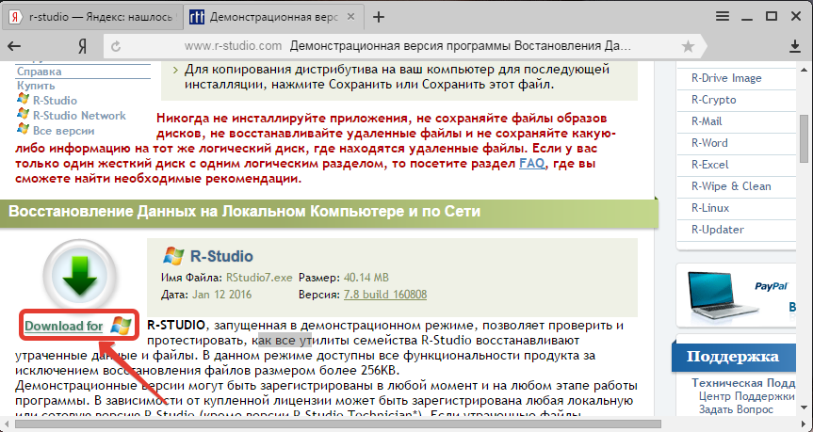Open R-Word in the product list
Viewport: 813px width, 432px height.
(709, 143)
